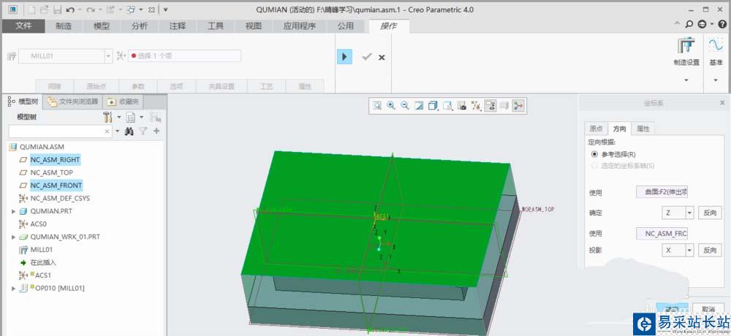Expand the QUMIAN.PRT tree node
731x336 pixels.
pyautogui.click(x=13, y=211)
